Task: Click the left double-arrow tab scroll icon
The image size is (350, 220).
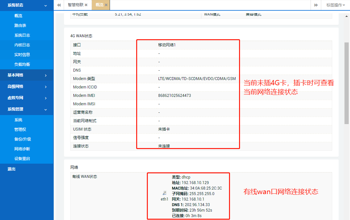Action: 59,5
